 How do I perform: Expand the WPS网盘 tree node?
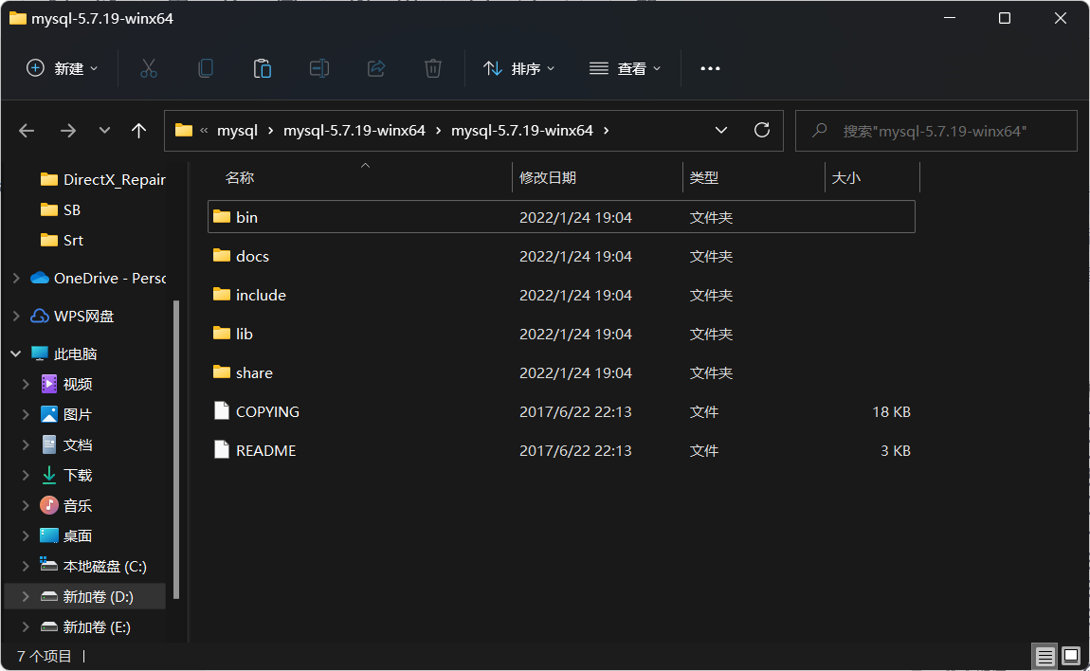pos(16,316)
